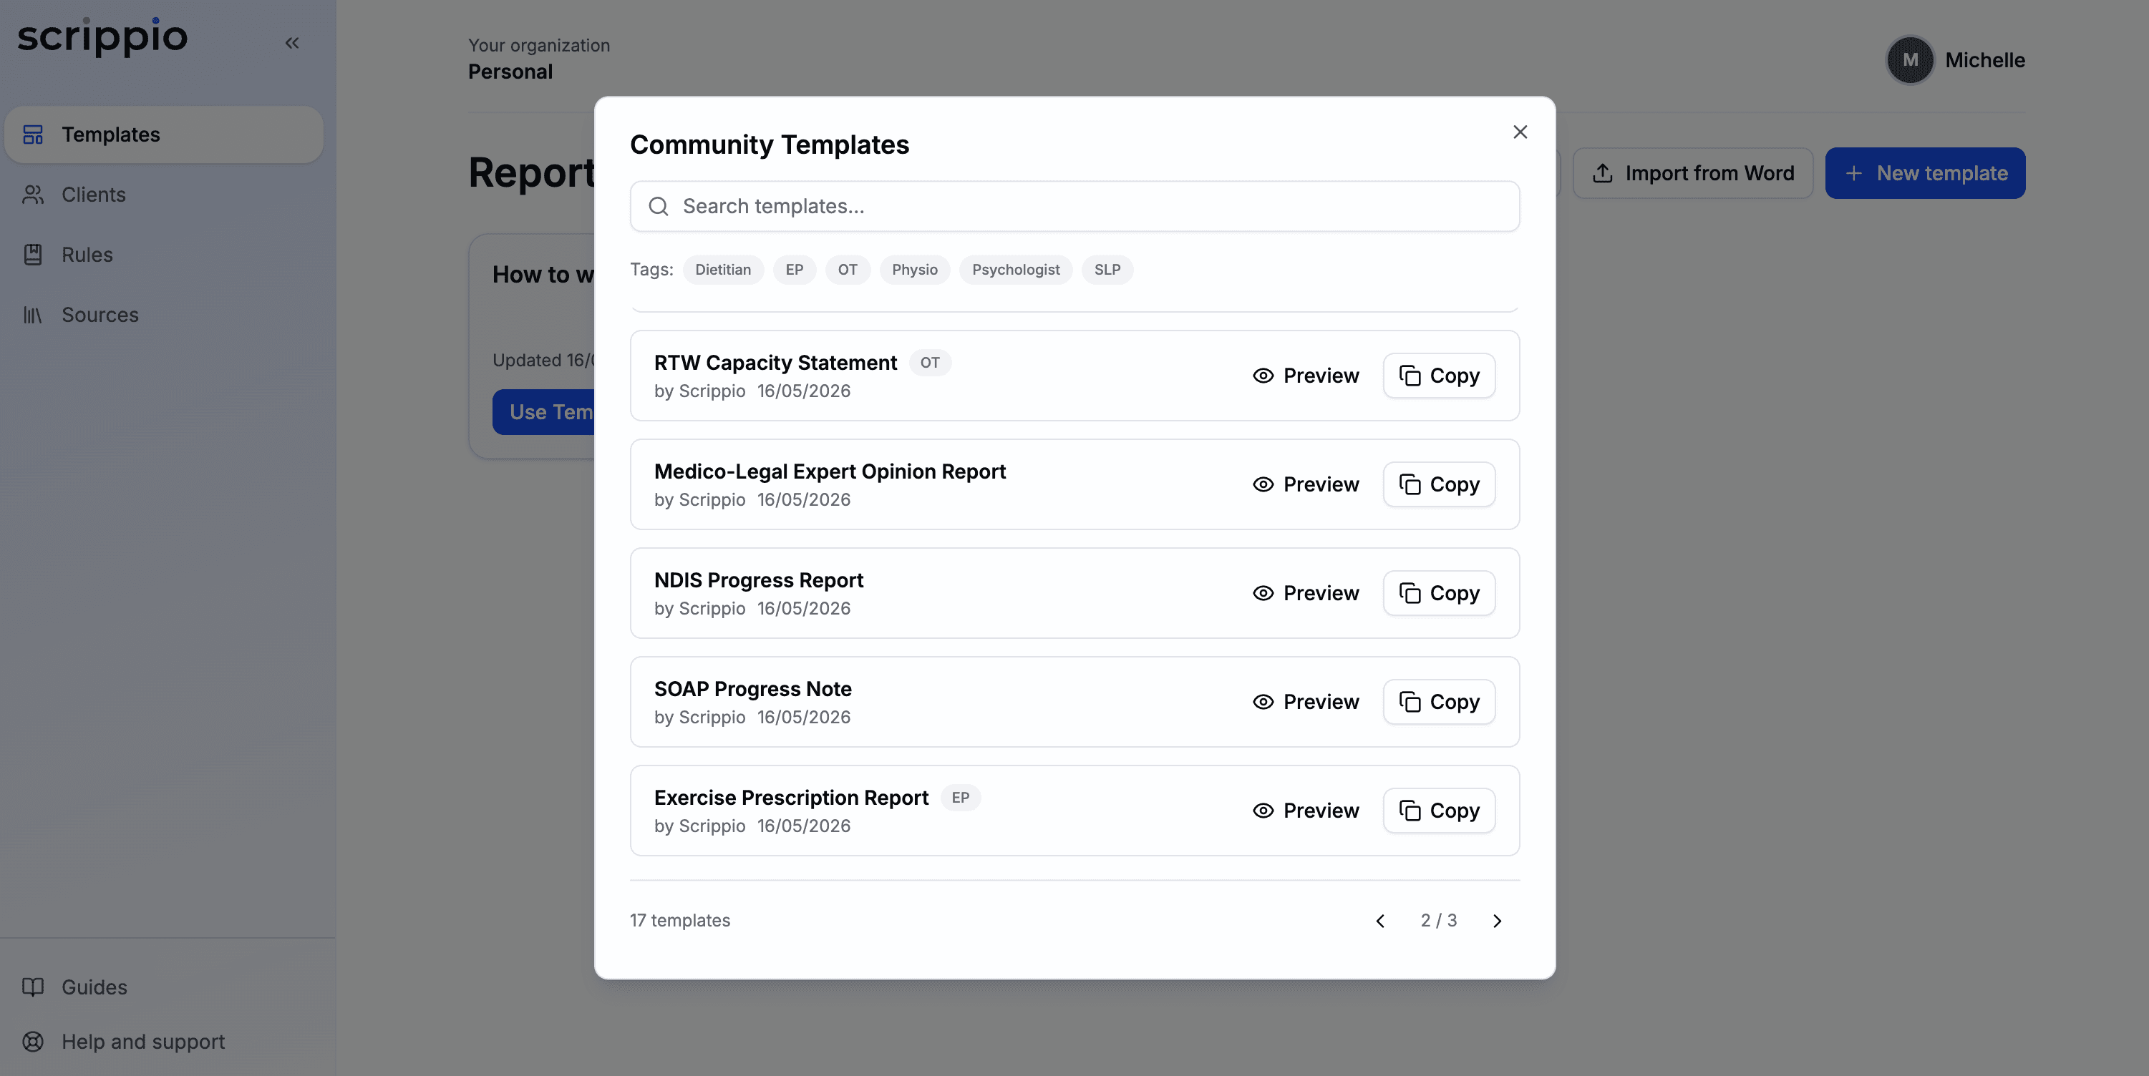This screenshot has width=2149, height=1076.
Task: Click the Medico-Legal Expert Opinion Report title
Action: (829, 471)
